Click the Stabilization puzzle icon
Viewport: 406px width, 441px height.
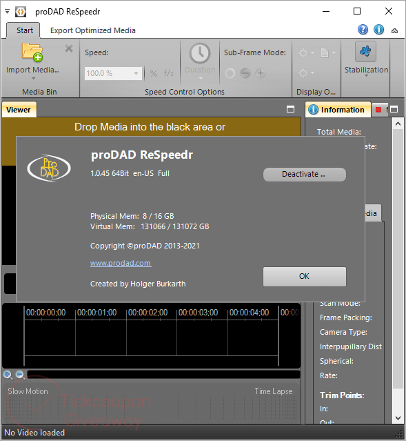click(365, 51)
